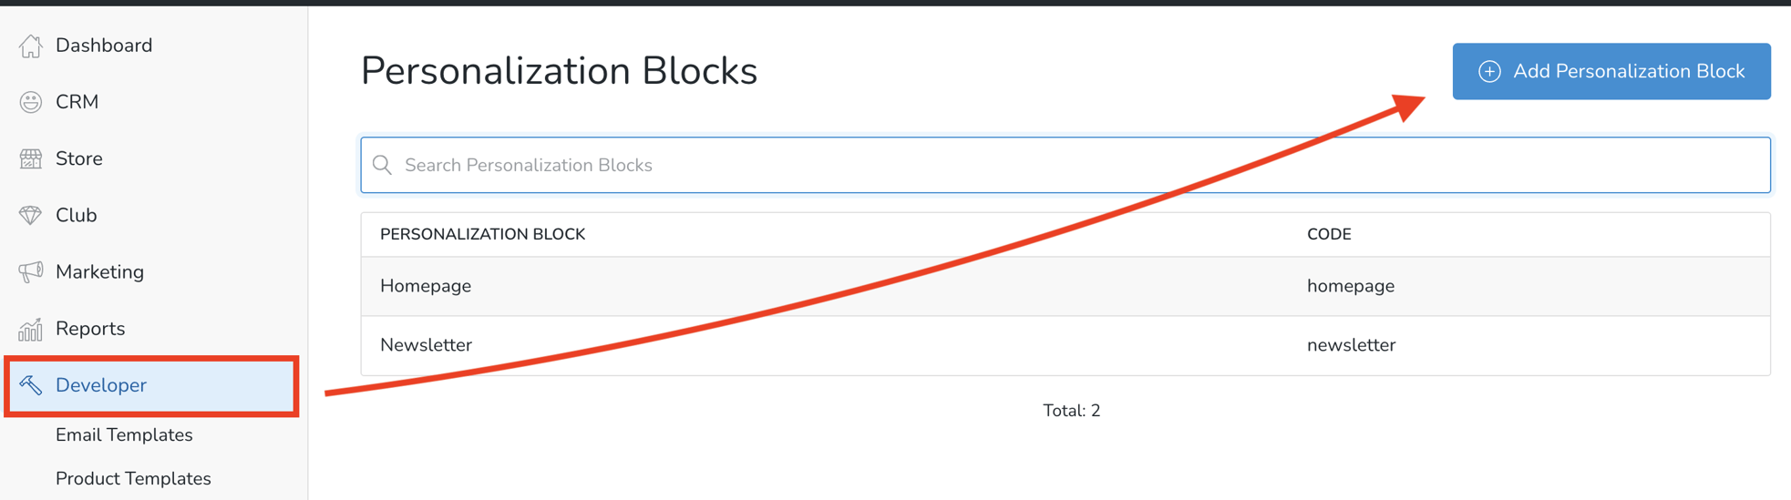
Task: Click the search magnifier icon
Action: [x=383, y=165]
